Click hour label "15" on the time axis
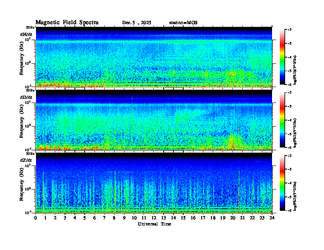The width and height of the screenshot is (324, 250). pos(183,218)
